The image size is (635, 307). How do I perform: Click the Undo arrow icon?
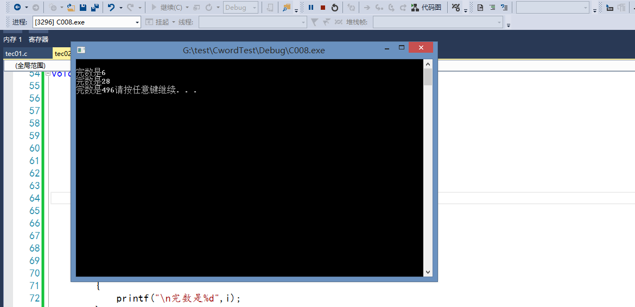(111, 7)
